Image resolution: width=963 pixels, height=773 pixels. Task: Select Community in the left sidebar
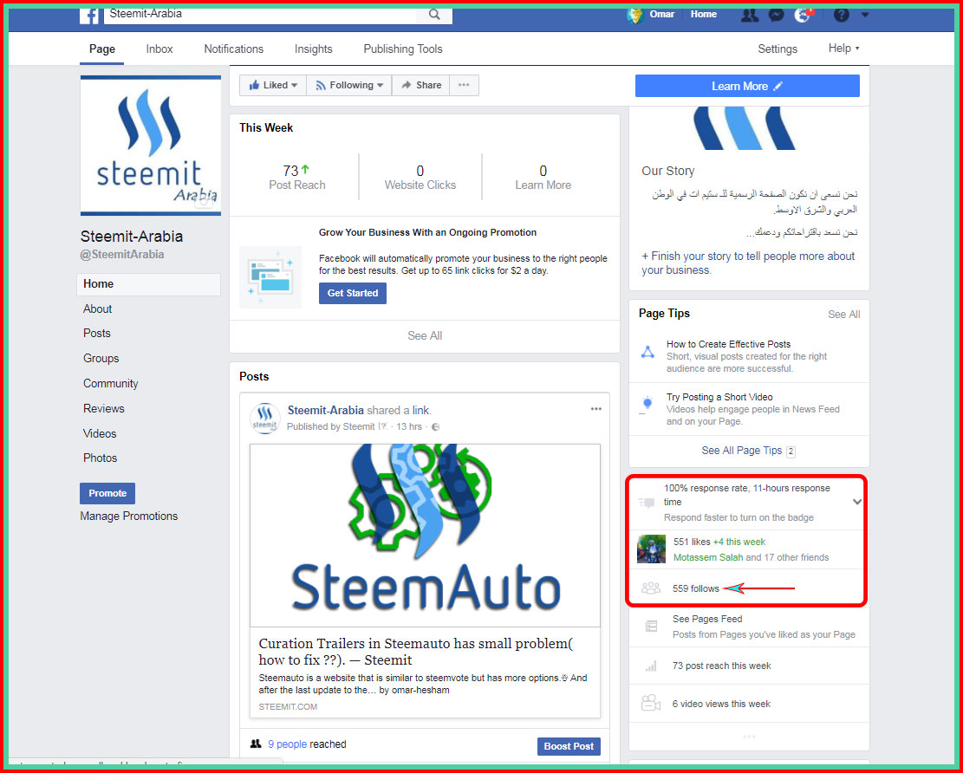pyautogui.click(x=111, y=384)
